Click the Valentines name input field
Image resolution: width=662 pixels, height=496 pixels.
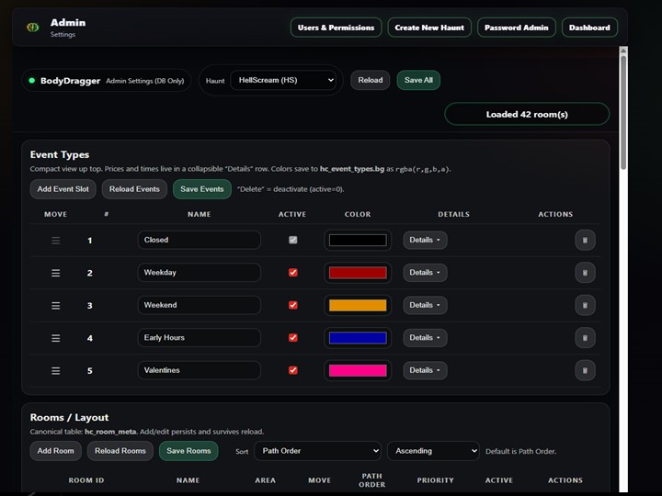click(199, 370)
